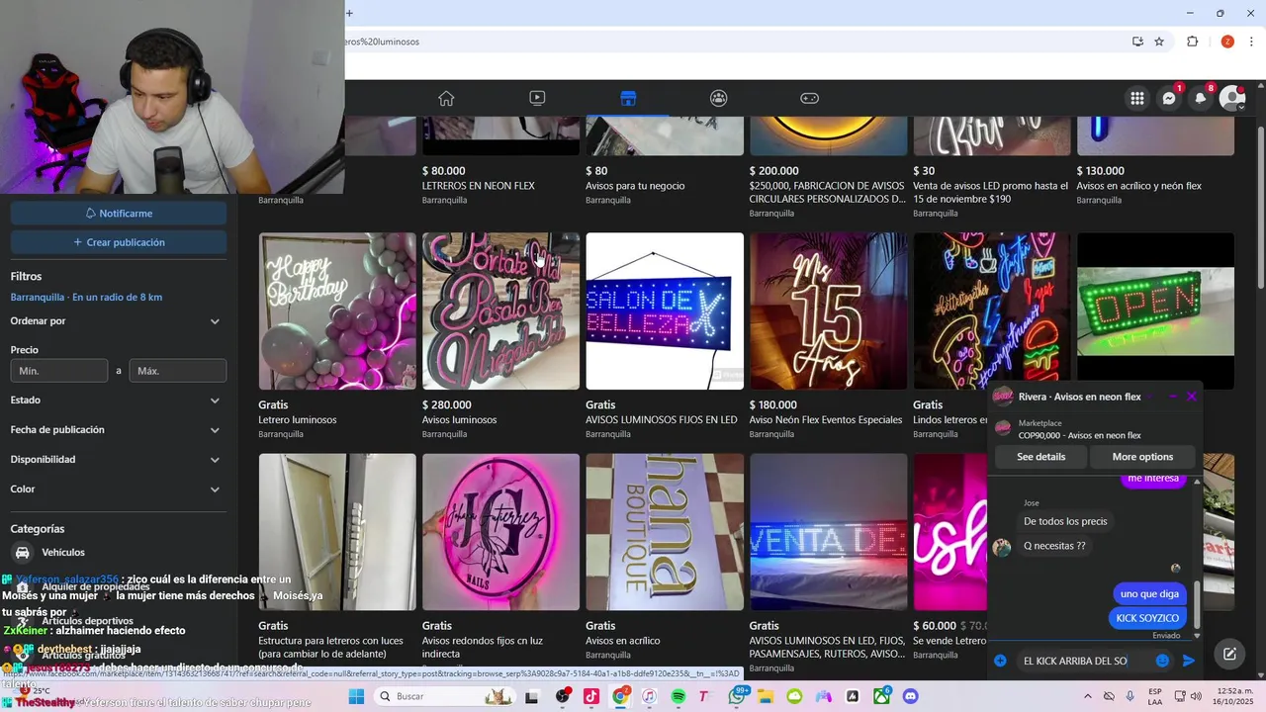The image size is (1266, 712).
Task: Expand the Color filter
Action: 117,489
